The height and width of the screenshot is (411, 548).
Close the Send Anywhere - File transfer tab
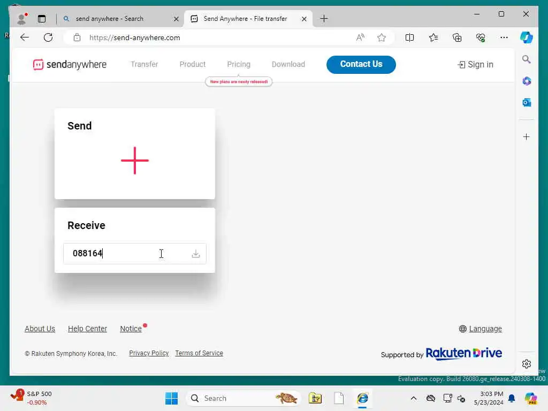(304, 19)
